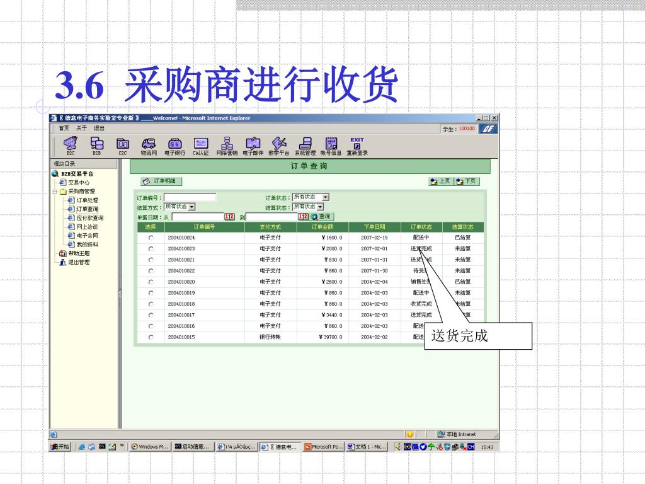The width and height of the screenshot is (645, 484).
Task: Open 应付款查询 in the module tree
Action: click(90, 218)
